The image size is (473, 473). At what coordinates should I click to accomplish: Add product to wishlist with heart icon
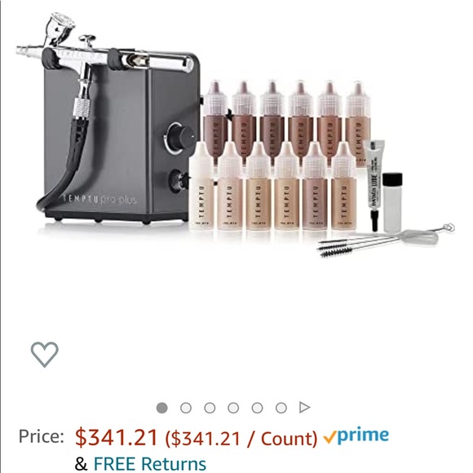click(45, 355)
